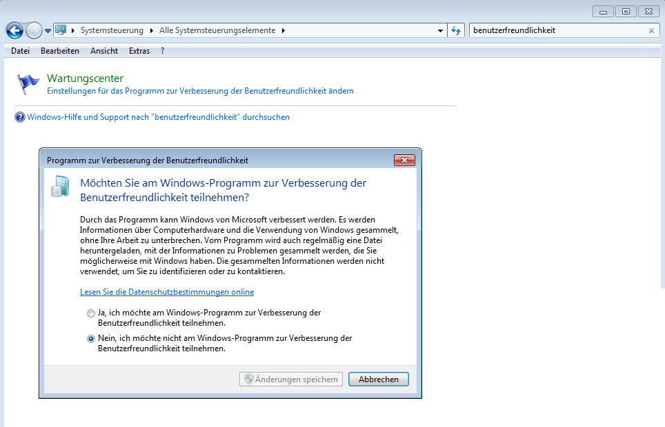Screen dimensions: 665x427
Task: Click the Forward navigation arrow button
Action: [34, 30]
